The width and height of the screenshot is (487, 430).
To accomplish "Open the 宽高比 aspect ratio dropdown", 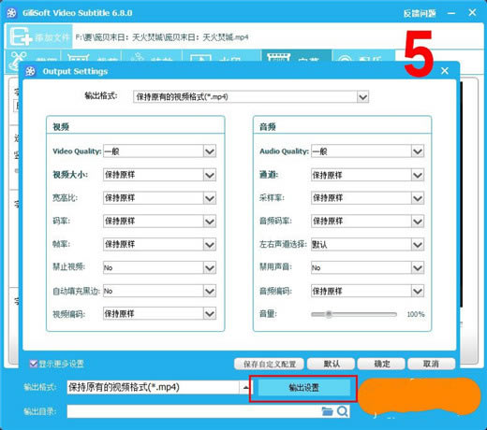I will [x=210, y=198].
